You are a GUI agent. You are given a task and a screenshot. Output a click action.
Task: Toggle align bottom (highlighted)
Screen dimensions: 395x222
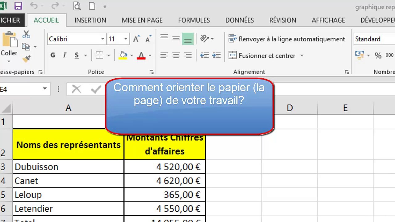click(188, 39)
